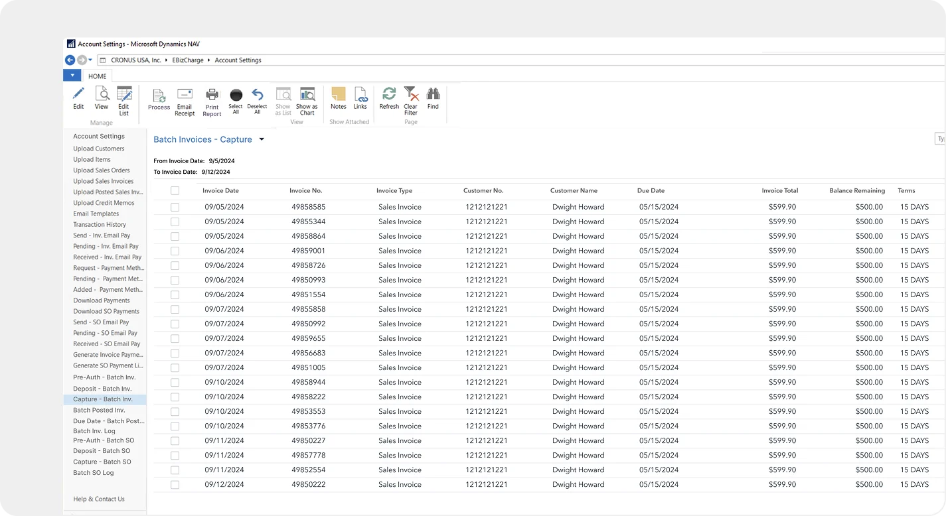The width and height of the screenshot is (946, 516).
Task: Click the grey forward navigation arrow
Action: click(x=82, y=60)
